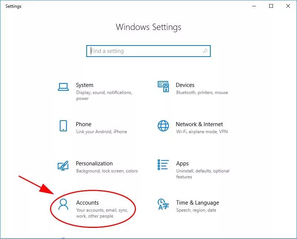Open the Apps settings heading
The width and height of the screenshot is (297, 239).
click(x=183, y=164)
